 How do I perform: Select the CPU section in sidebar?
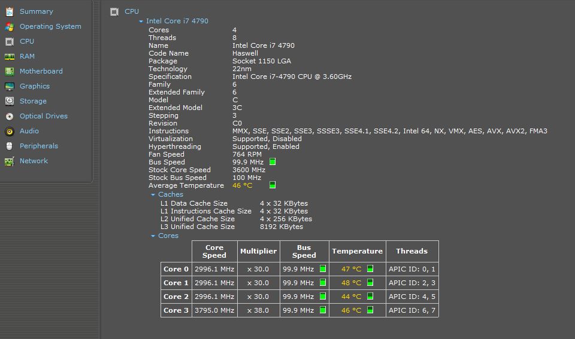point(27,41)
